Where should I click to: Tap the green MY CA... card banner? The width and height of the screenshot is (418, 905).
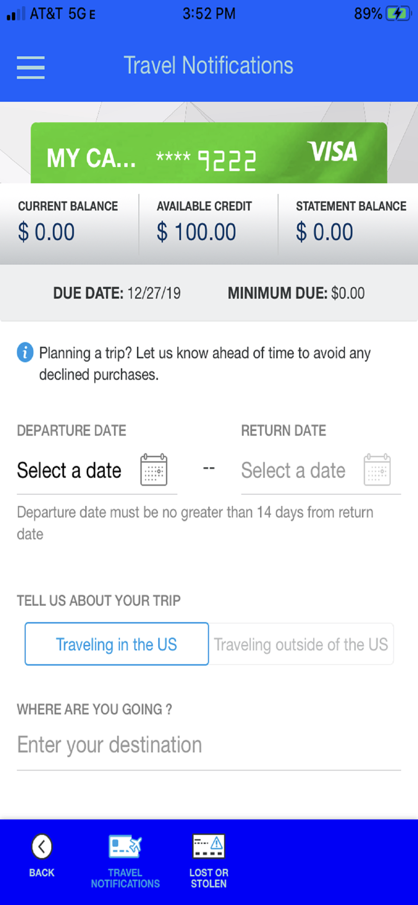coord(209,153)
